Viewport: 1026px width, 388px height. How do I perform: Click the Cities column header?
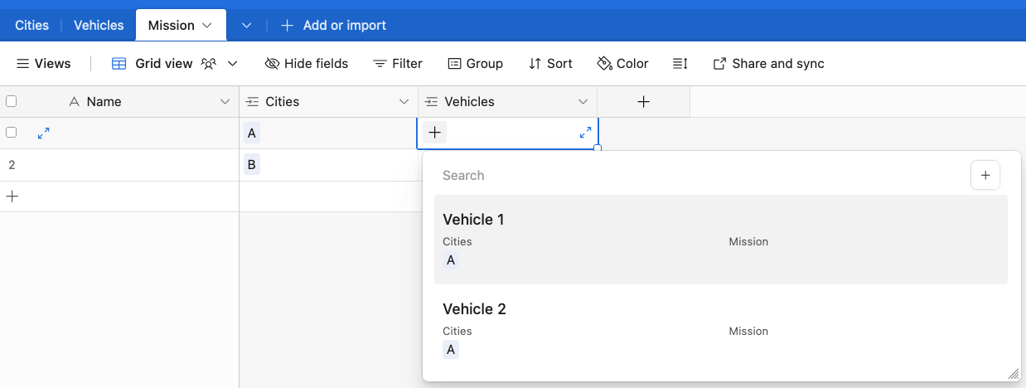click(x=328, y=101)
